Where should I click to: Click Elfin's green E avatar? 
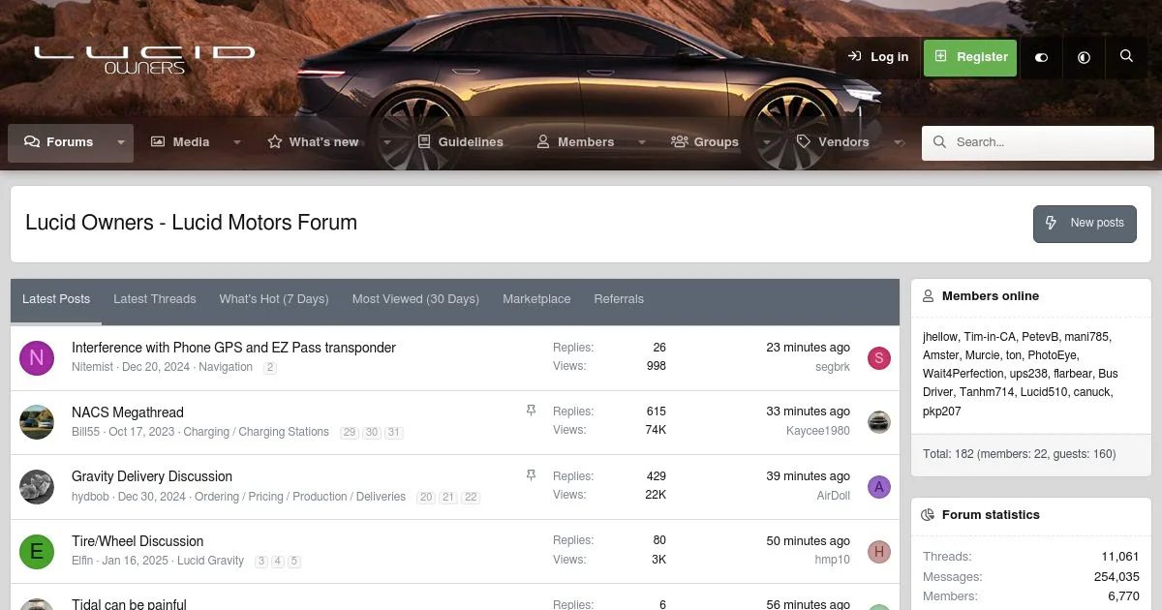pyautogui.click(x=37, y=552)
